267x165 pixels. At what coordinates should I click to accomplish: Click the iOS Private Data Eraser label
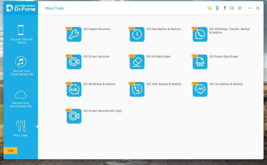point(224,56)
